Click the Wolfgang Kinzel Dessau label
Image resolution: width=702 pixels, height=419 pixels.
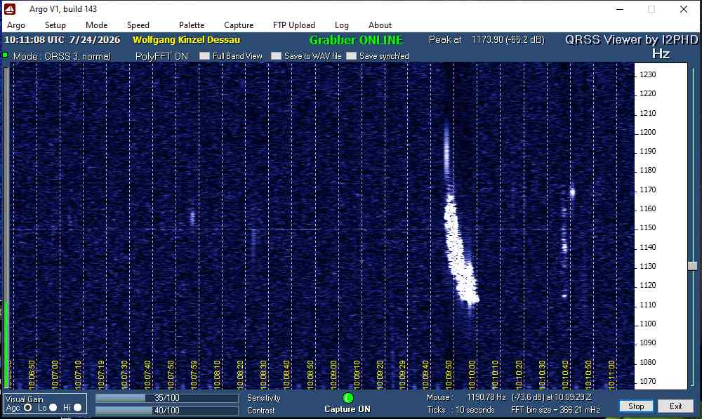coord(186,39)
